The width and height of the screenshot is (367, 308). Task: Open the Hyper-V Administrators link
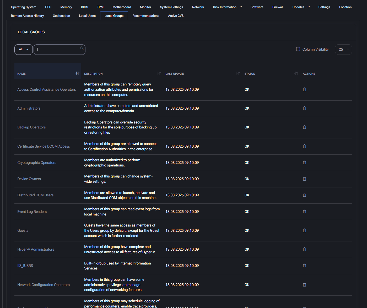pyautogui.click(x=36, y=249)
